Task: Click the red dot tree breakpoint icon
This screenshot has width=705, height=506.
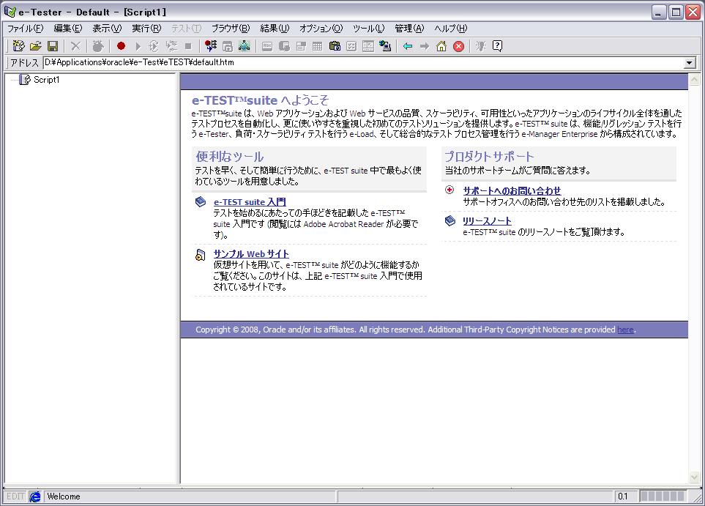Action: tap(210, 46)
